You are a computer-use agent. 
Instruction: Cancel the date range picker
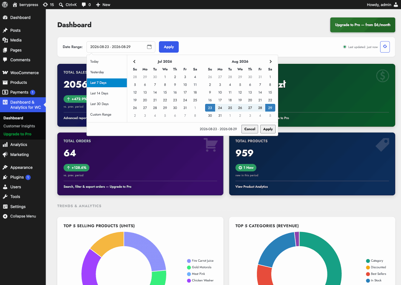(x=250, y=129)
